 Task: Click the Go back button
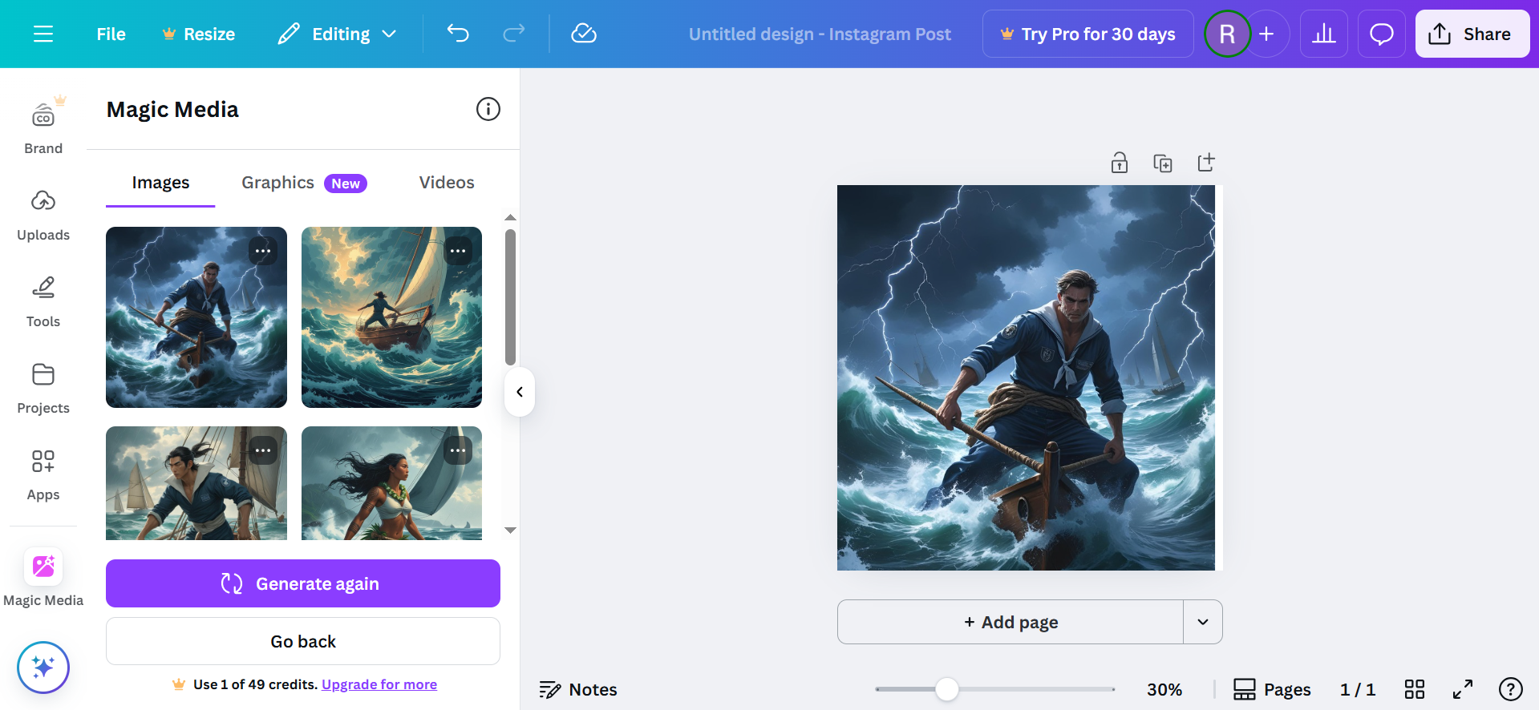click(303, 641)
